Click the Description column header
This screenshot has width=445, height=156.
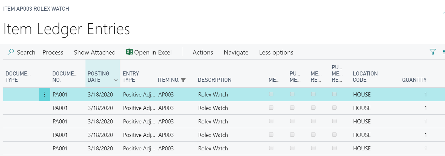[x=215, y=80]
